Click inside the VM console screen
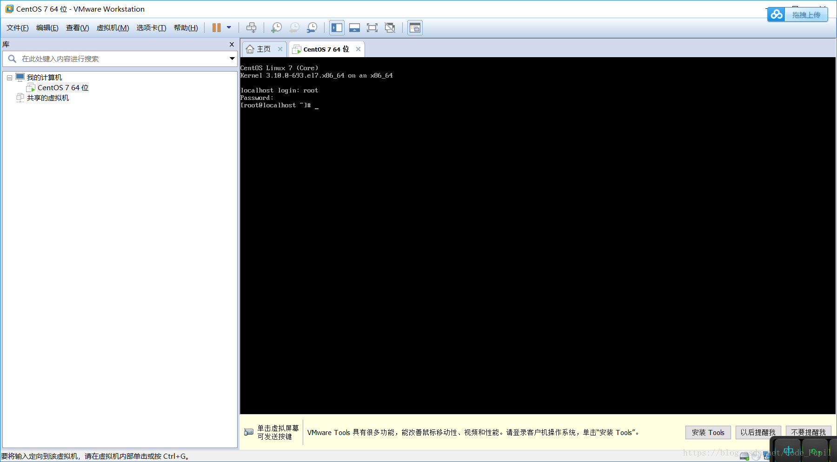The width and height of the screenshot is (837, 462). (538, 236)
